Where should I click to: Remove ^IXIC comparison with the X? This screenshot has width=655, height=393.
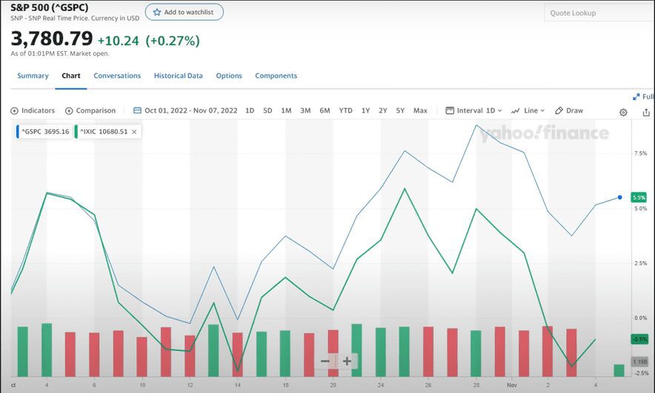(135, 132)
